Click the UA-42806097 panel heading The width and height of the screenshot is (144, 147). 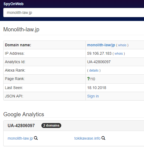[21, 125]
